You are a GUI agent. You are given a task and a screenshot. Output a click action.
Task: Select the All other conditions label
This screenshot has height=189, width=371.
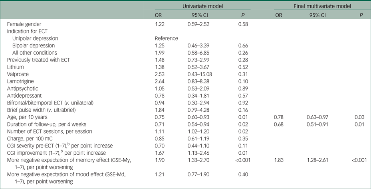click(x=35, y=53)
